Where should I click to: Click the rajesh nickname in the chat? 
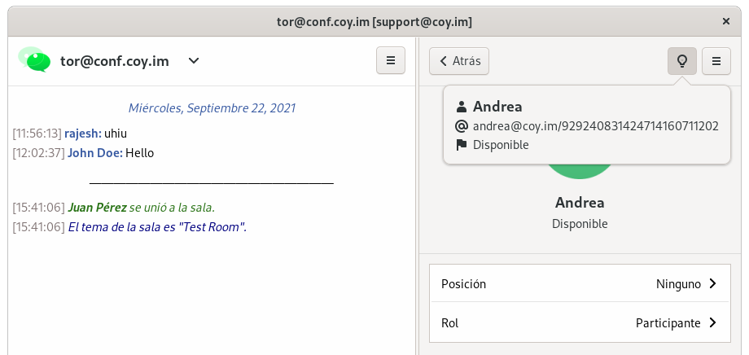83,133
